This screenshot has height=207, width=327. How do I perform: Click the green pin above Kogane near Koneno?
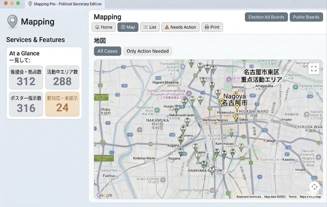(x=181, y=140)
